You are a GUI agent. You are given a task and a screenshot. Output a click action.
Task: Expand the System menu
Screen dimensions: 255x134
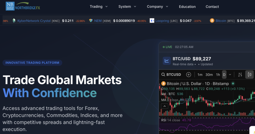[127, 6]
